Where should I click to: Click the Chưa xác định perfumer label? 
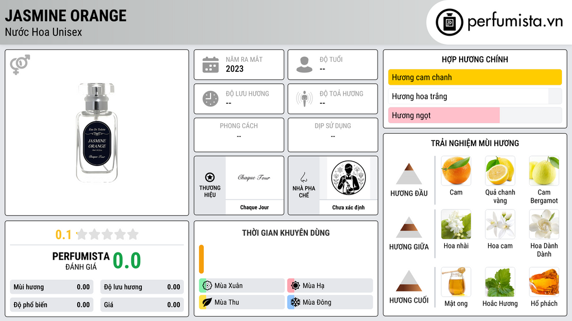(349, 207)
